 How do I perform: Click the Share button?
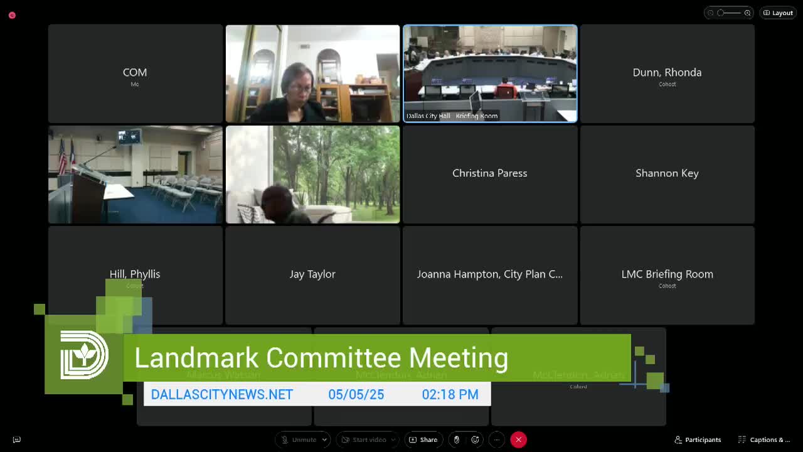[x=423, y=439]
